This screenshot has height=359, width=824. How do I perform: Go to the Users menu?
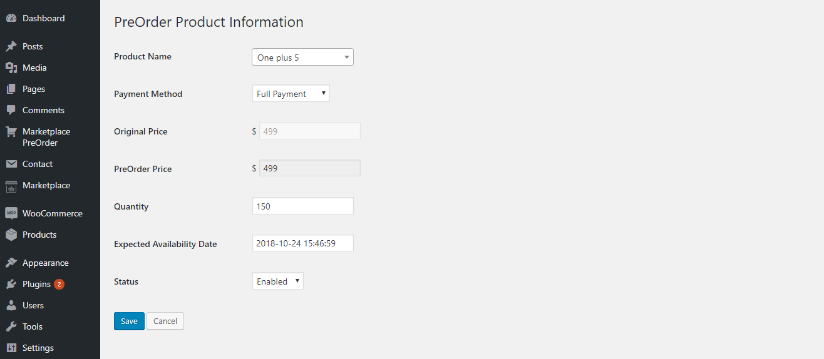[33, 305]
